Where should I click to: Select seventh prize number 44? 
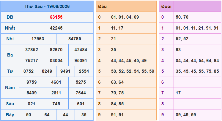click(65, 115)
